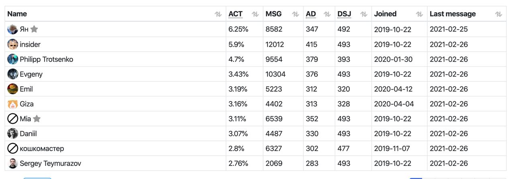Click the star icon beside Ян
This screenshot has width=514, height=179.
35,29
